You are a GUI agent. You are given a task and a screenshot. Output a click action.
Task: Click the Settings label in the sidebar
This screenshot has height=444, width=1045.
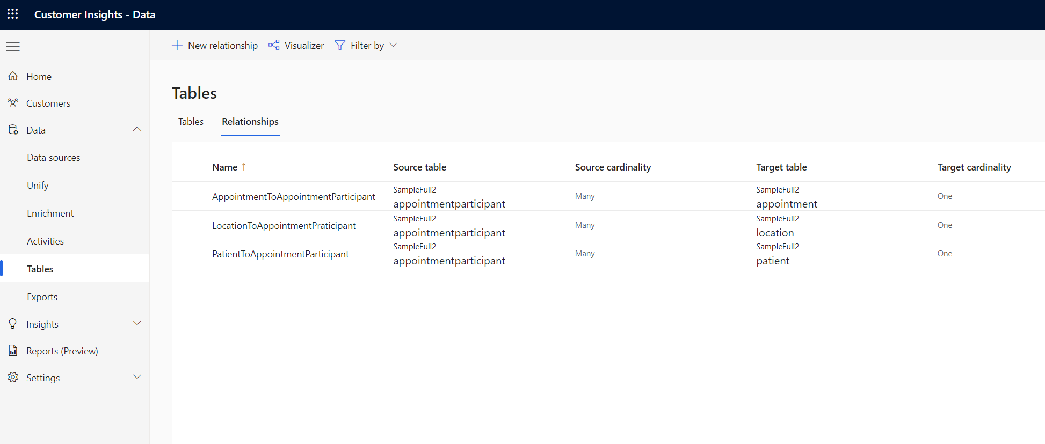click(x=43, y=378)
